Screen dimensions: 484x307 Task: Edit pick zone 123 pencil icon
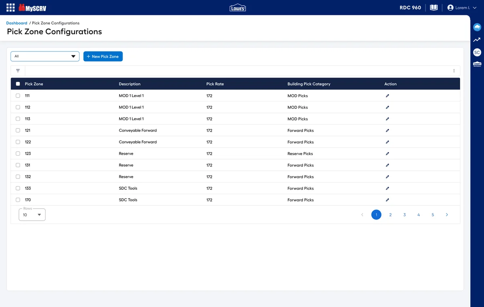point(387,153)
